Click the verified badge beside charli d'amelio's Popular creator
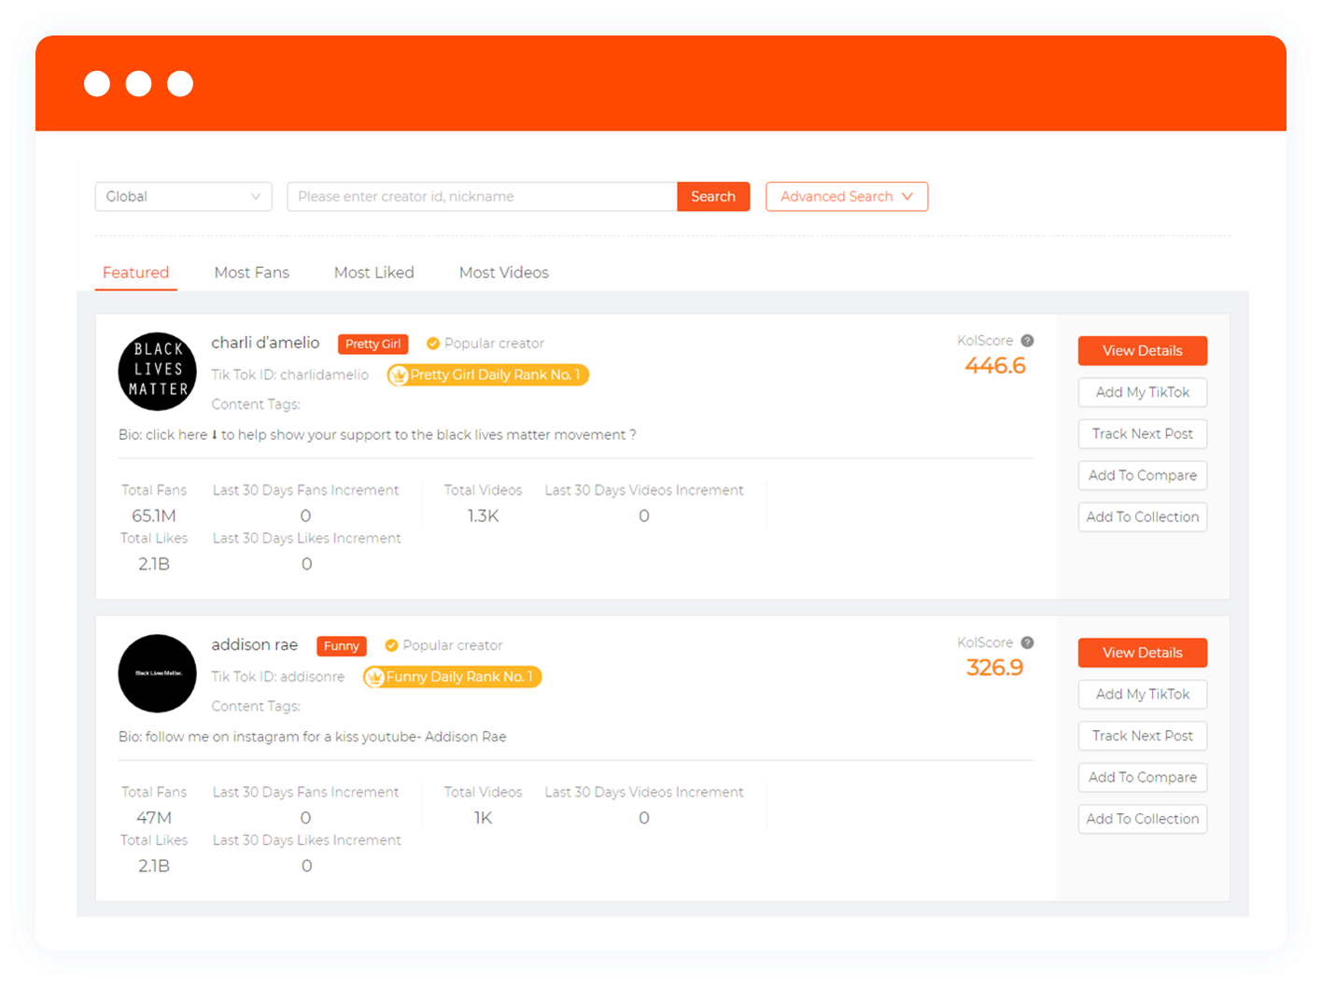 [x=433, y=344]
